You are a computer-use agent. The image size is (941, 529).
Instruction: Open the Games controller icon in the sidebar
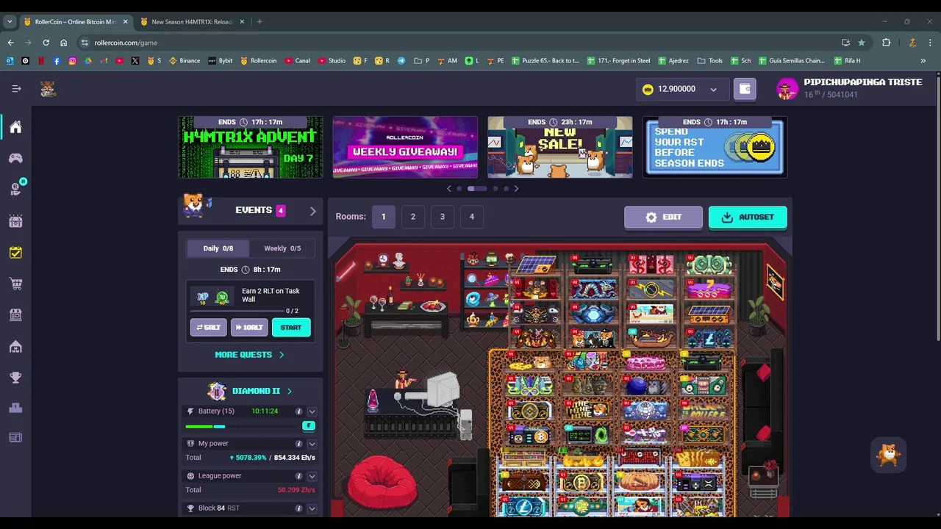[15, 158]
